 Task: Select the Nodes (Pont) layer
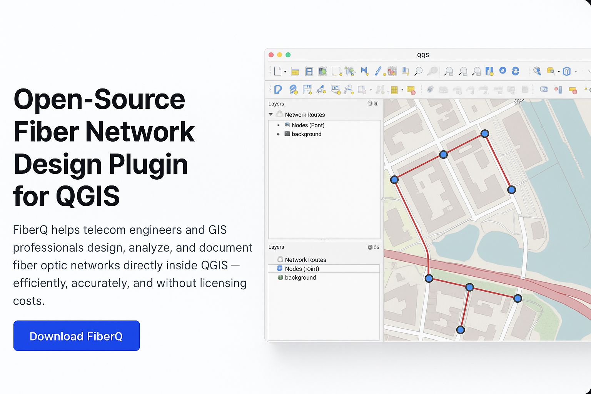(308, 125)
